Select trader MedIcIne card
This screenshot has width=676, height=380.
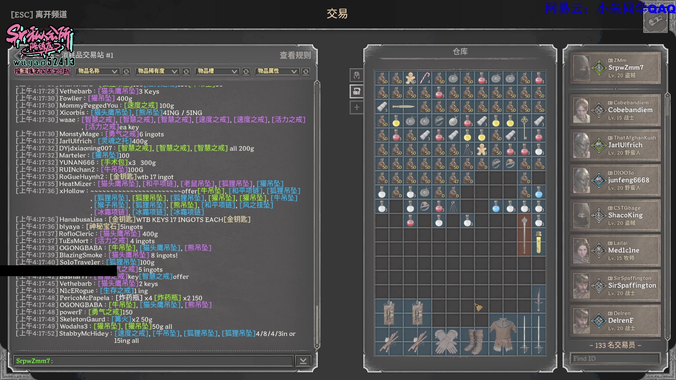tap(615, 251)
